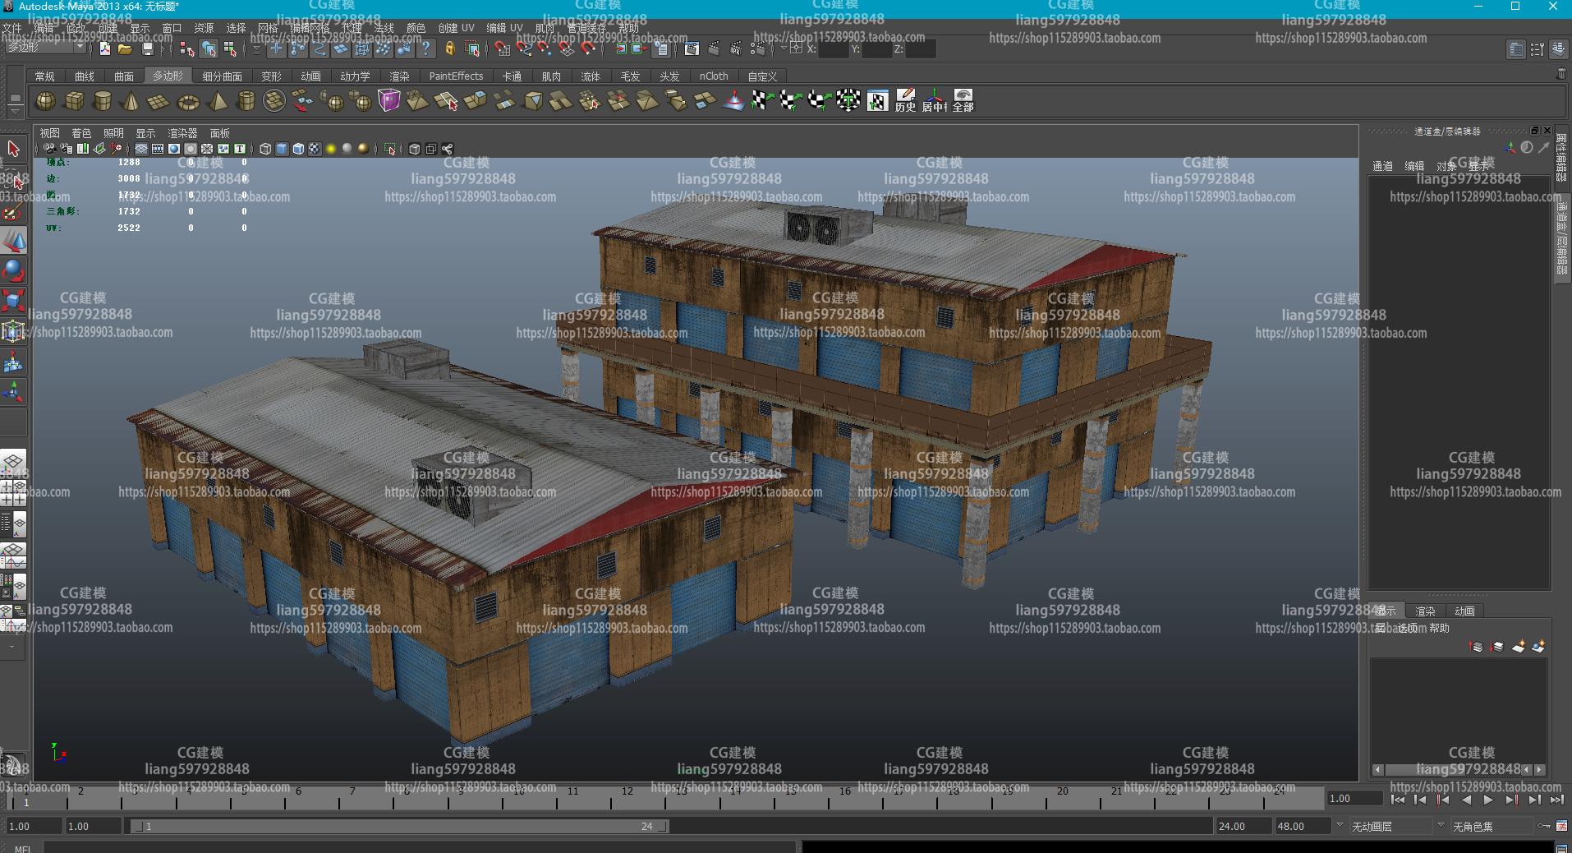Click the 历史 delete history shelf button
Image resolution: width=1572 pixels, height=853 pixels.
[905, 101]
